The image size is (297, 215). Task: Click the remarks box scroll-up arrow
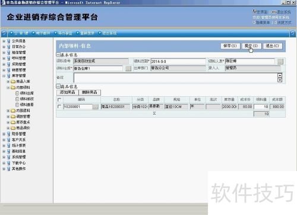[x=280, y=75]
